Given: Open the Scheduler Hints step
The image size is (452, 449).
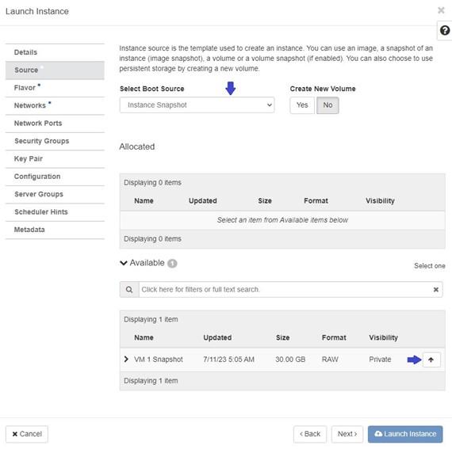Looking at the screenshot, I should (x=55, y=212).
